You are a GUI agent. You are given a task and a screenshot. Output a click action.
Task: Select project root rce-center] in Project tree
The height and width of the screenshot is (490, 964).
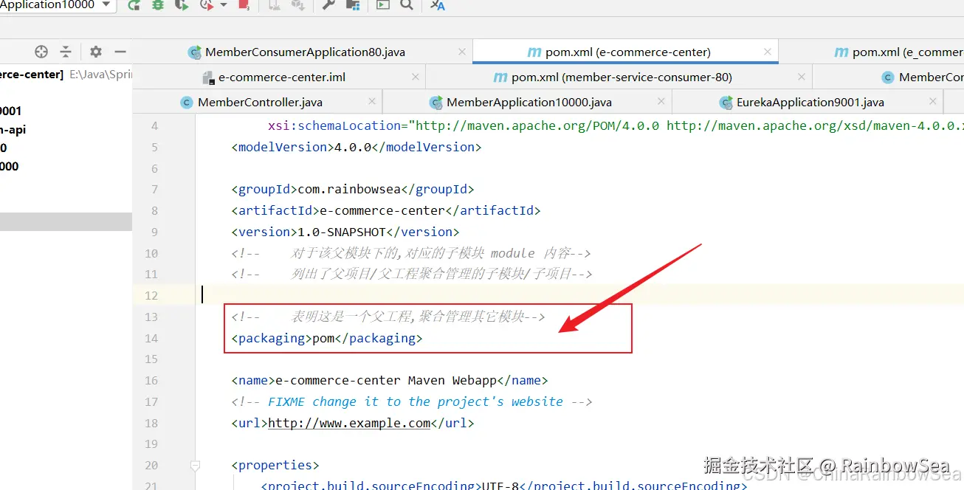pos(31,75)
